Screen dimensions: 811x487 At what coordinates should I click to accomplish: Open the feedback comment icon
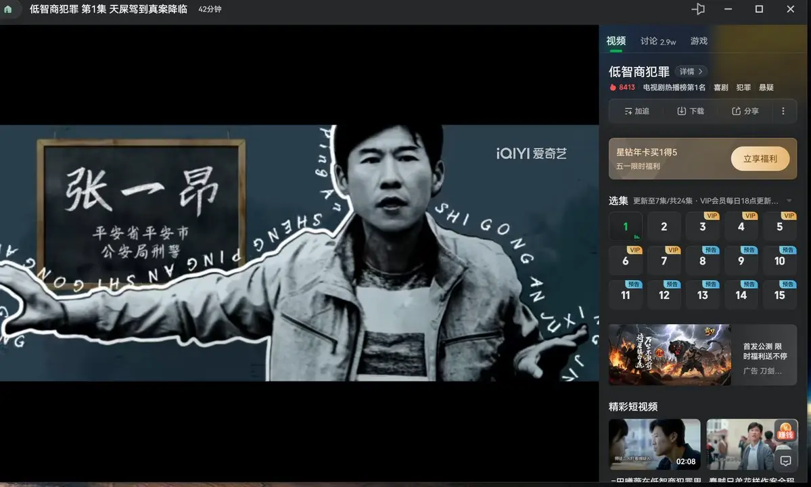[x=786, y=461]
